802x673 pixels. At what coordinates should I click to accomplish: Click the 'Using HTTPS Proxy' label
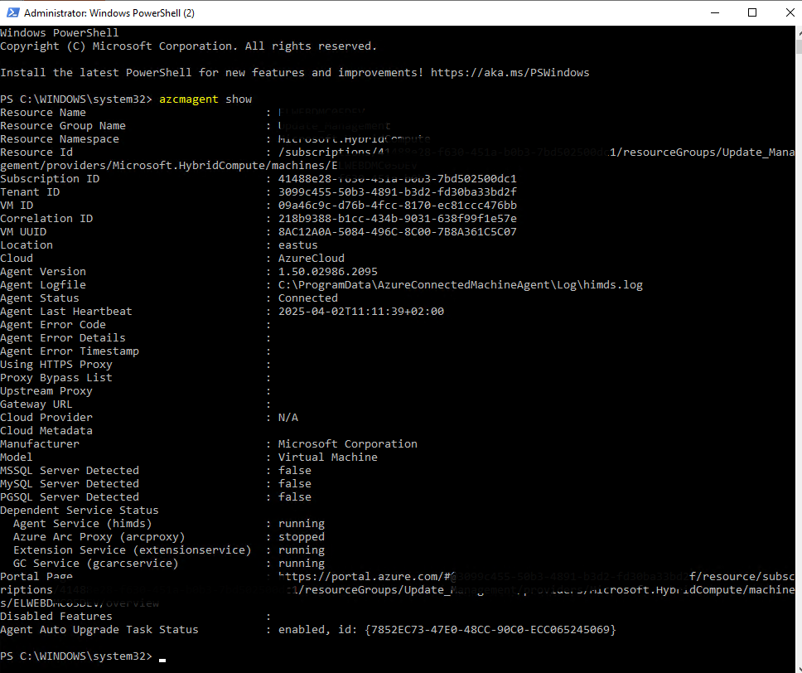56,365
